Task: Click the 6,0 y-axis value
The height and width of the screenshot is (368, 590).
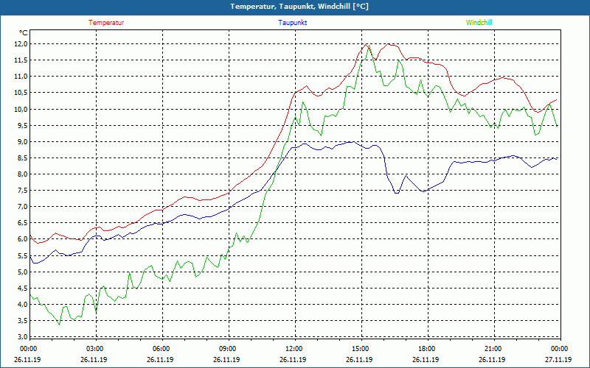Action: [x=23, y=238]
